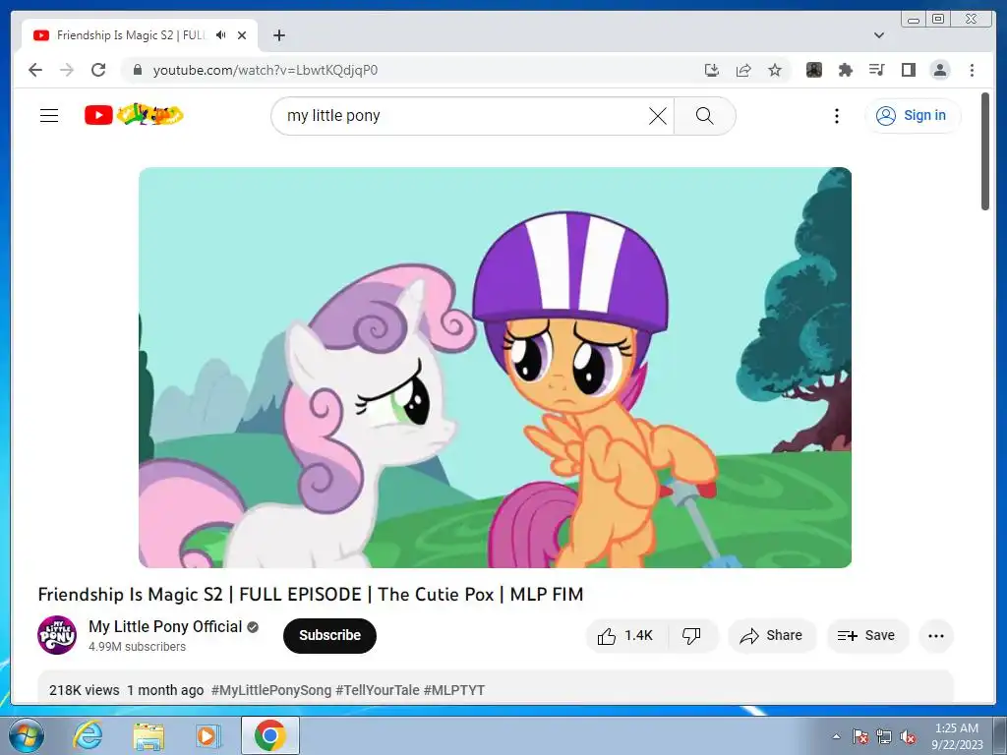Expand the tab search chevron
1007x755 pixels.
[879, 35]
